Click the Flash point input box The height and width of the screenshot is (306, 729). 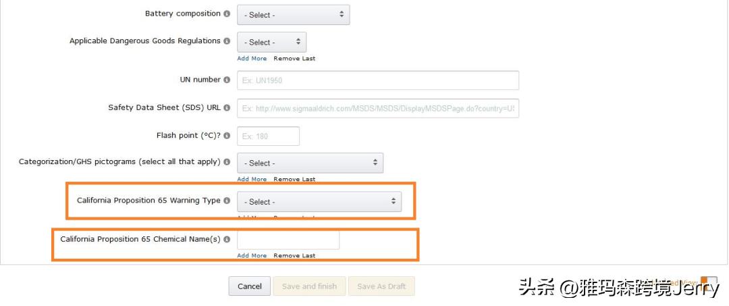268,136
